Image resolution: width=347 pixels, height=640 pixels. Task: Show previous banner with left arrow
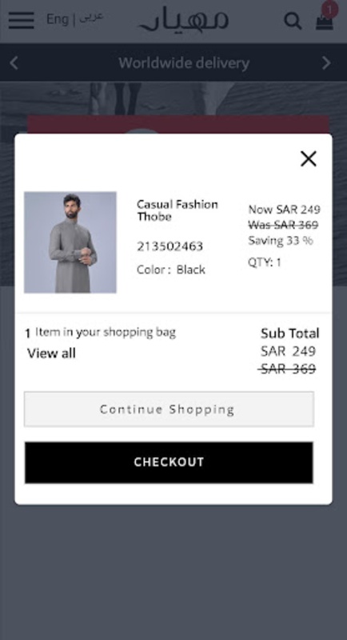coord(14,63)
